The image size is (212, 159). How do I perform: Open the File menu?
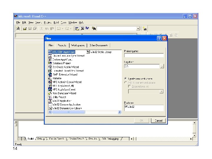coord(18,22)
